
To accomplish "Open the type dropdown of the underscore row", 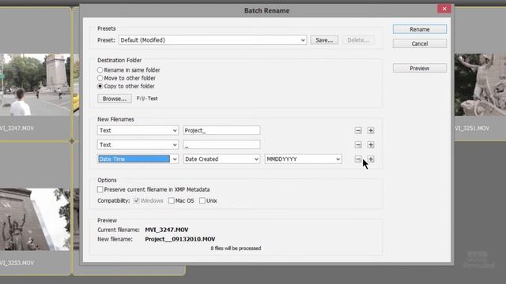I will tap(138, 144).
